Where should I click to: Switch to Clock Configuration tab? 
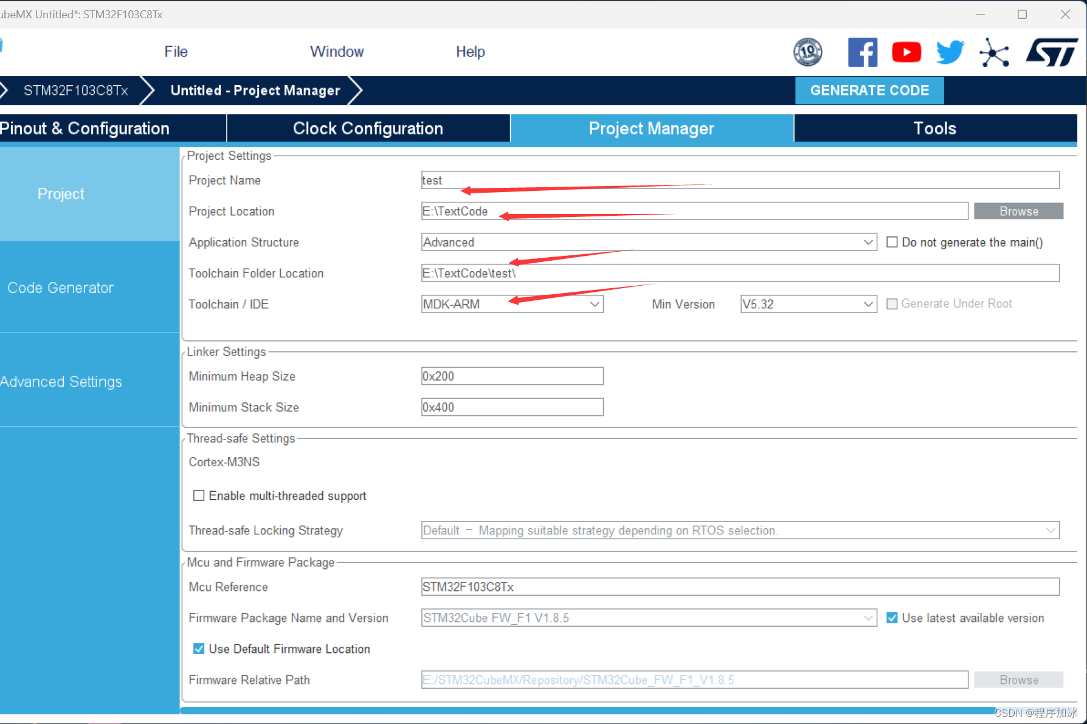pos(368,128)
